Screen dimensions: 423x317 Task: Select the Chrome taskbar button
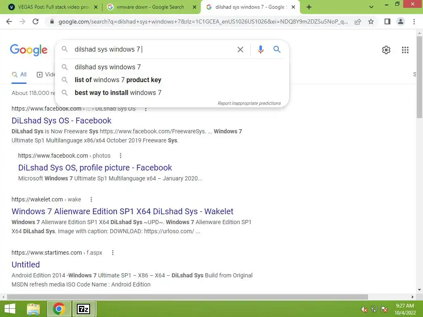click(x=59, y=309)
